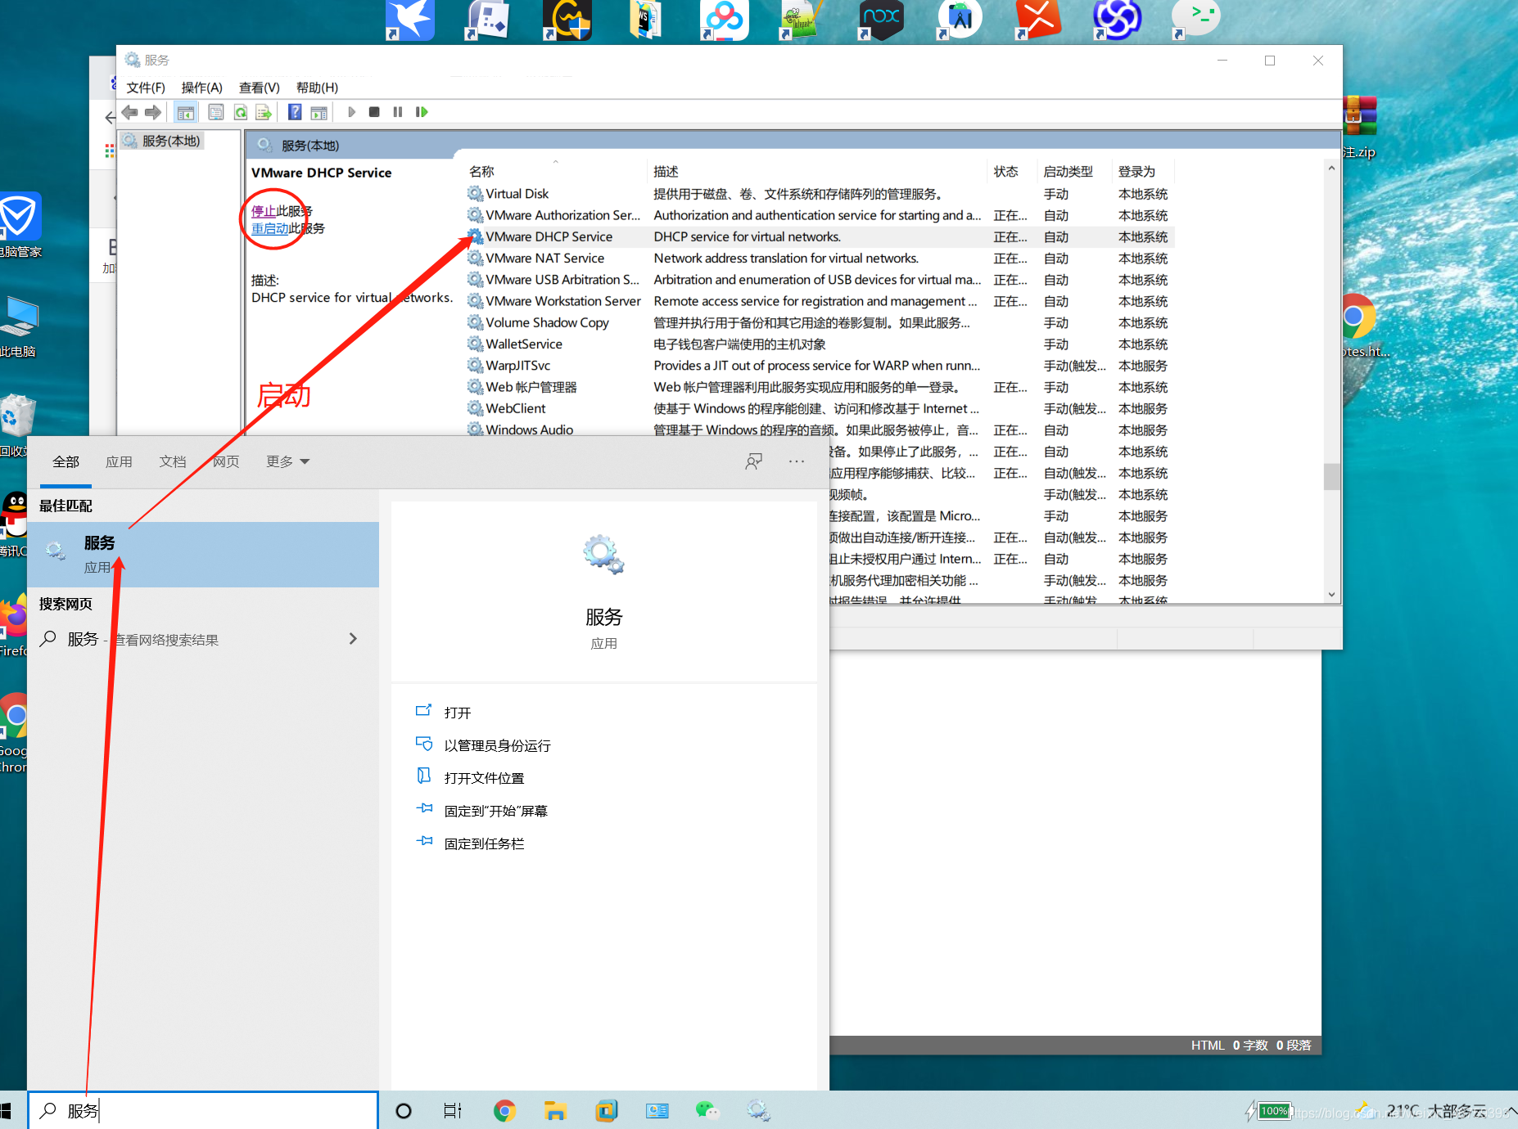Image resolution: width=1518 pixels, height=1129 pixels.
Task: Open WeChat icon on the taskbar
Action: pyautogui.click(x=707, y=1110)
